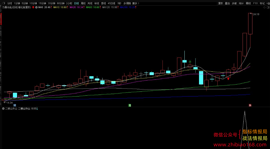270x149 pixels.
Task: Click the 24.18 high price label
Action: coord(256,14)
